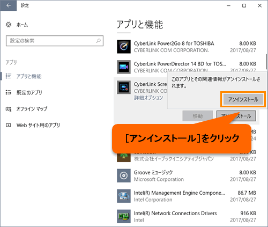
Task: Open オフライン マップ in the sidebar
Action: [x=32, y=109]
